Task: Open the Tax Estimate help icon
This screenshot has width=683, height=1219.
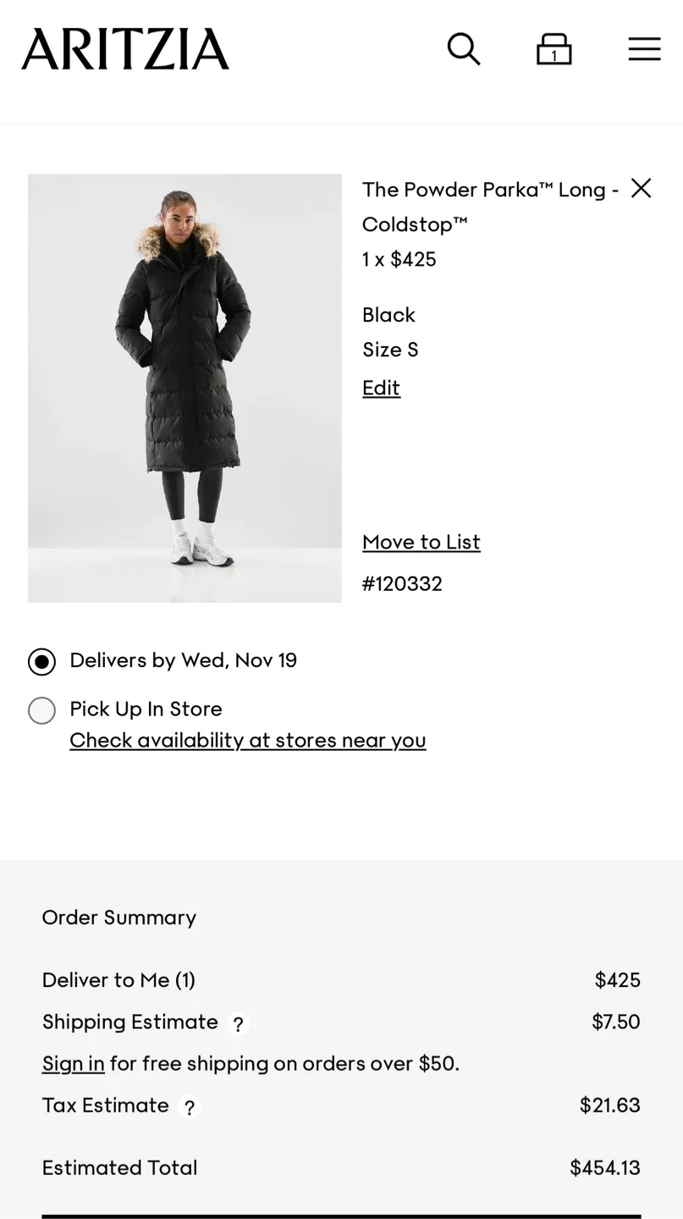Action: coord(188,1107)
